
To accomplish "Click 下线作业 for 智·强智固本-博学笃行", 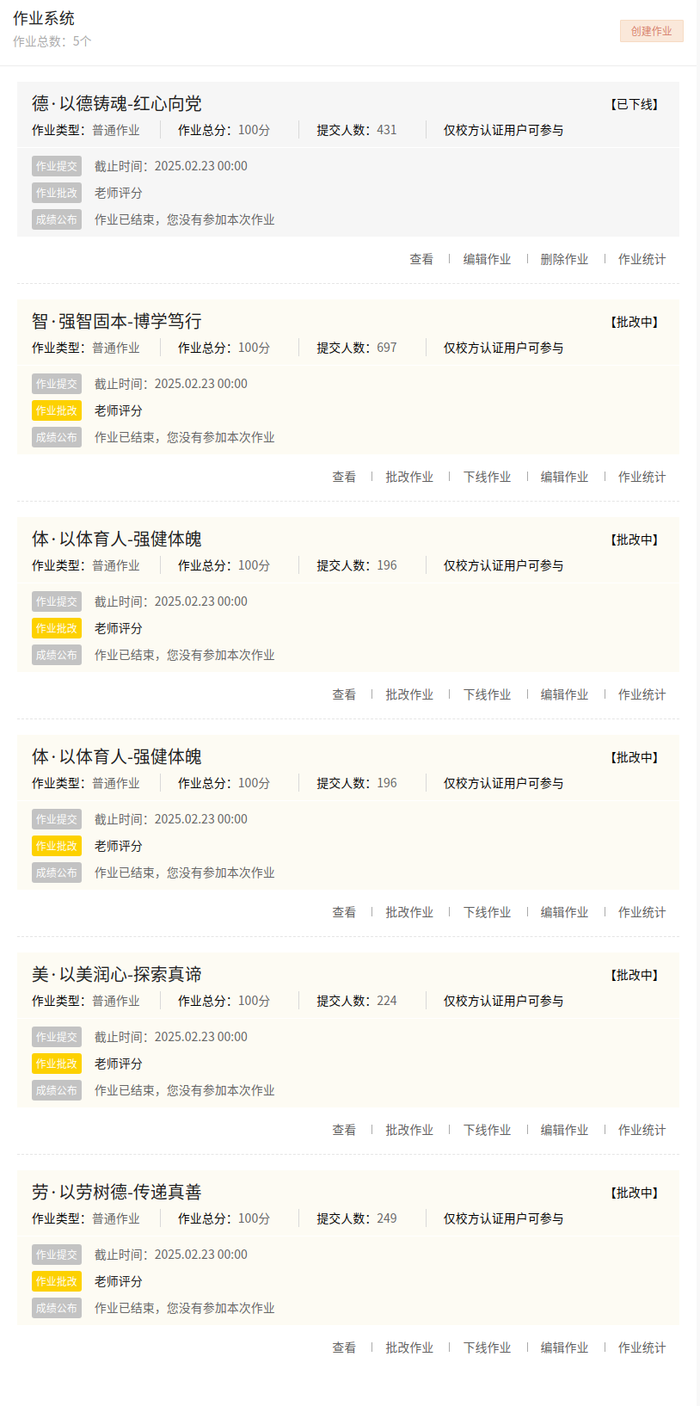I will pos(487,477).
